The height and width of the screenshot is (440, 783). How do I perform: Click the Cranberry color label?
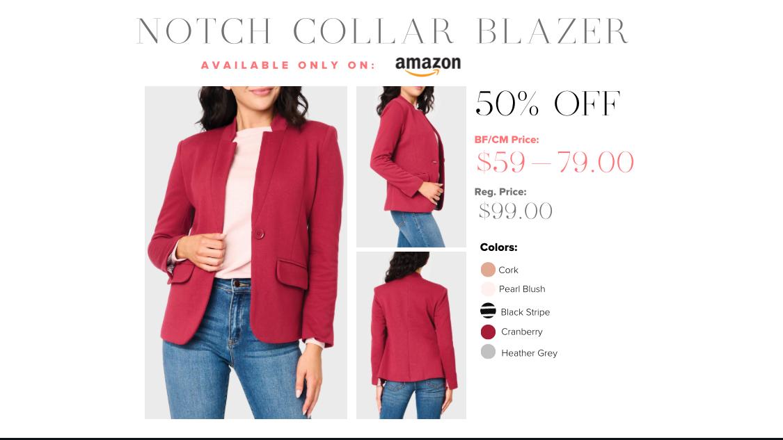(x=522, y=332)
